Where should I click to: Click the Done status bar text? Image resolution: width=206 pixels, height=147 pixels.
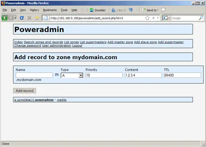click(x=6, y=144)
